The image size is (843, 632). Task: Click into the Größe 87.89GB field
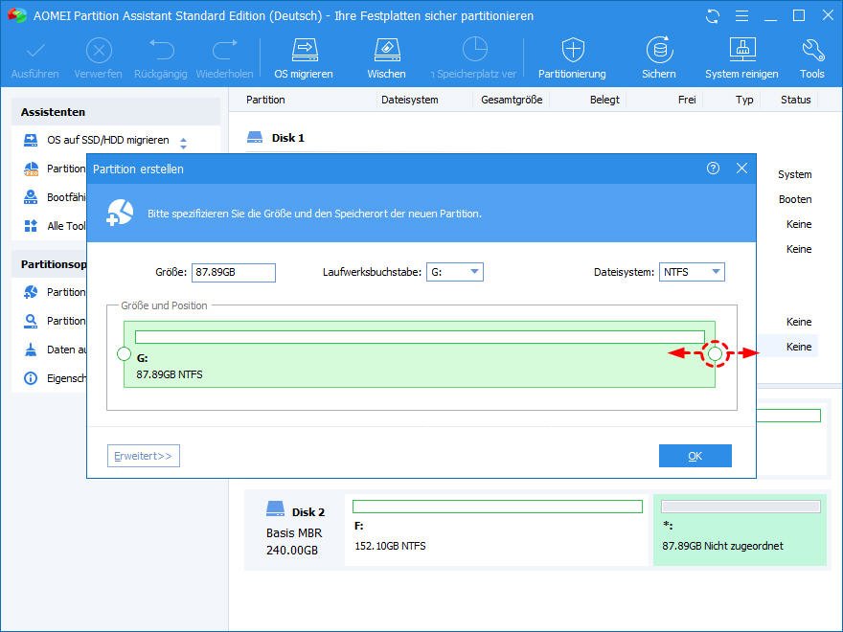(x=234, y=273)
